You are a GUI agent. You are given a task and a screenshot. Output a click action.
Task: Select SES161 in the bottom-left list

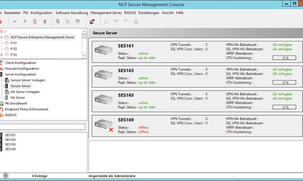point(10,135)
